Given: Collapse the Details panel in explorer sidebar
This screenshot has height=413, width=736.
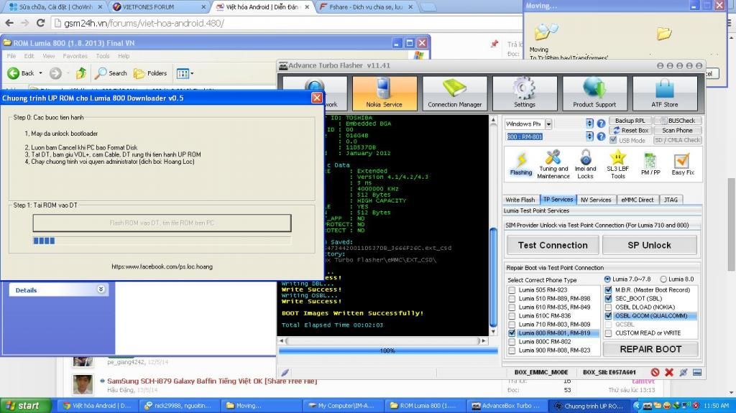Looking at the screenshot, I should (x=101, y=289).
